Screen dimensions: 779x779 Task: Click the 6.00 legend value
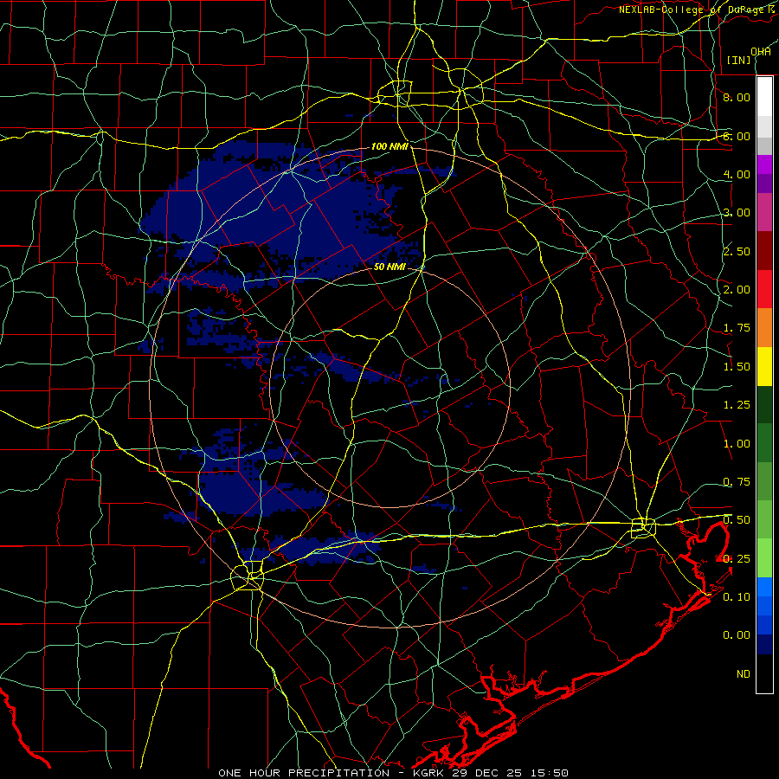(x=737, y=136)
